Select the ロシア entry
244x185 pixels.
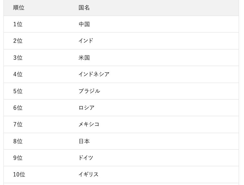[x=86, y=108]
